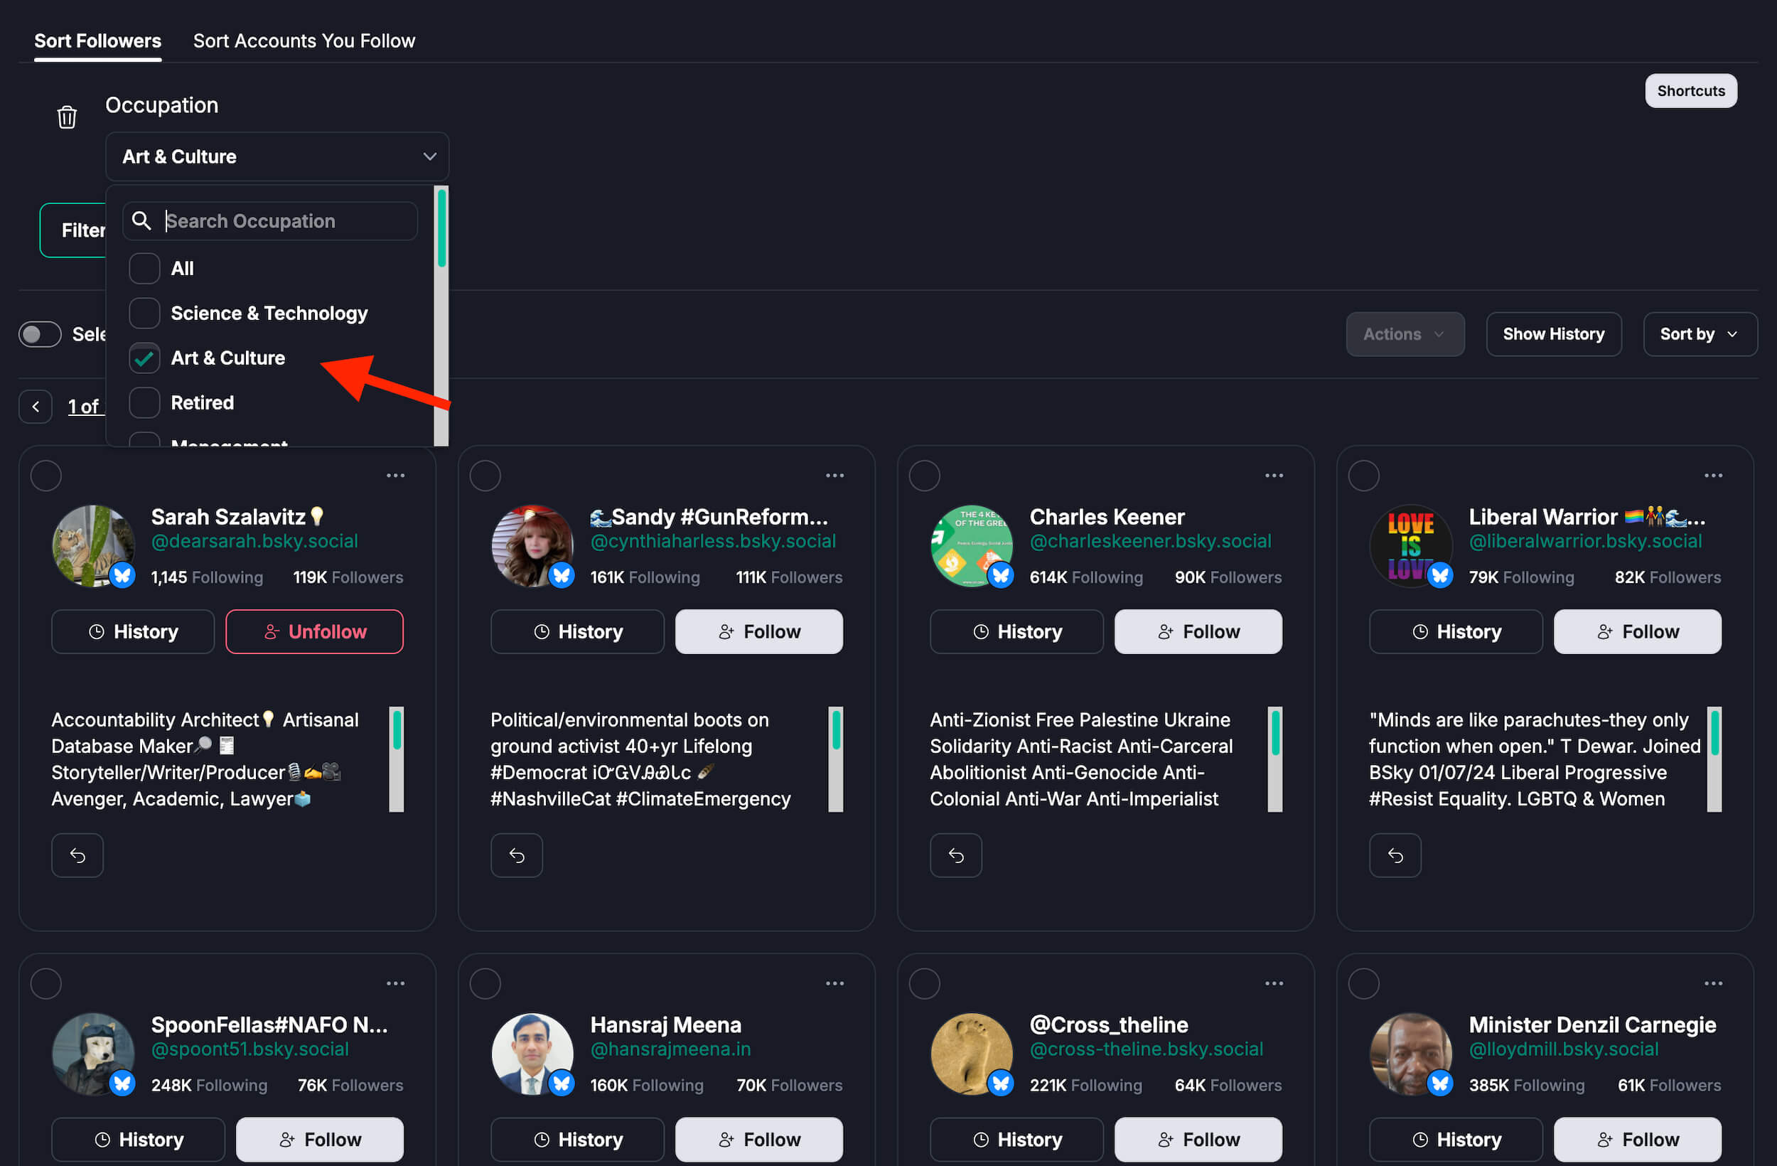This screenshot has height=1166, width=1777.
Task: Select the Sort Followers tab
Action: 98,41
